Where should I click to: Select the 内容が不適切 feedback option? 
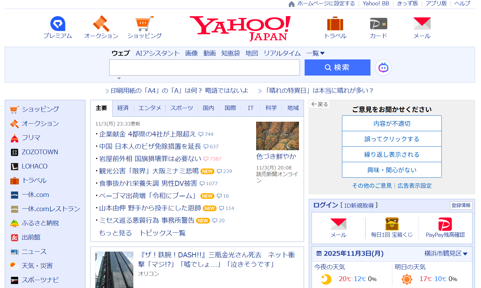pyautogui.click(x=392, y=124)
